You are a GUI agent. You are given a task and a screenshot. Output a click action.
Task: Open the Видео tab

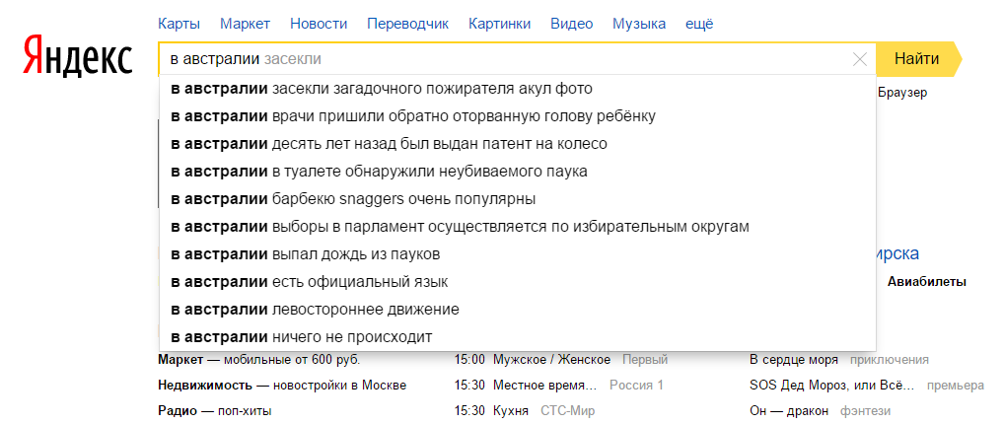pos(572,25)
